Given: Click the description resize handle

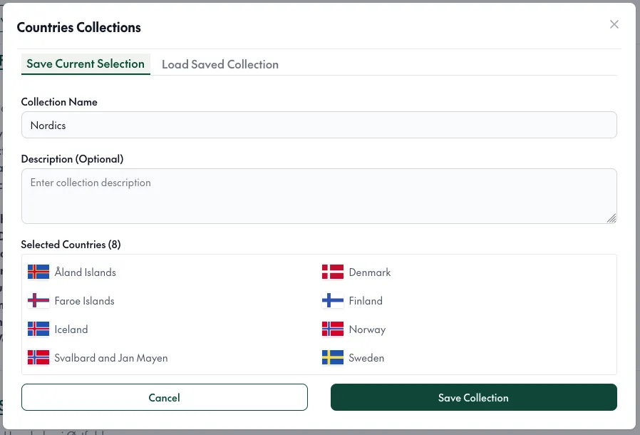Looking at the screenshot, I should pos(611,218).
